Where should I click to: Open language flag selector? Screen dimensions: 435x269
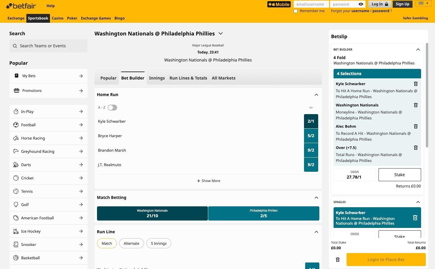pyautogui.click(x=423, y=3)
